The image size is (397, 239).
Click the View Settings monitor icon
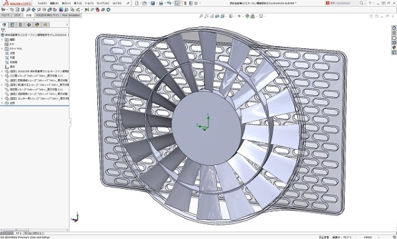point(261,16)
